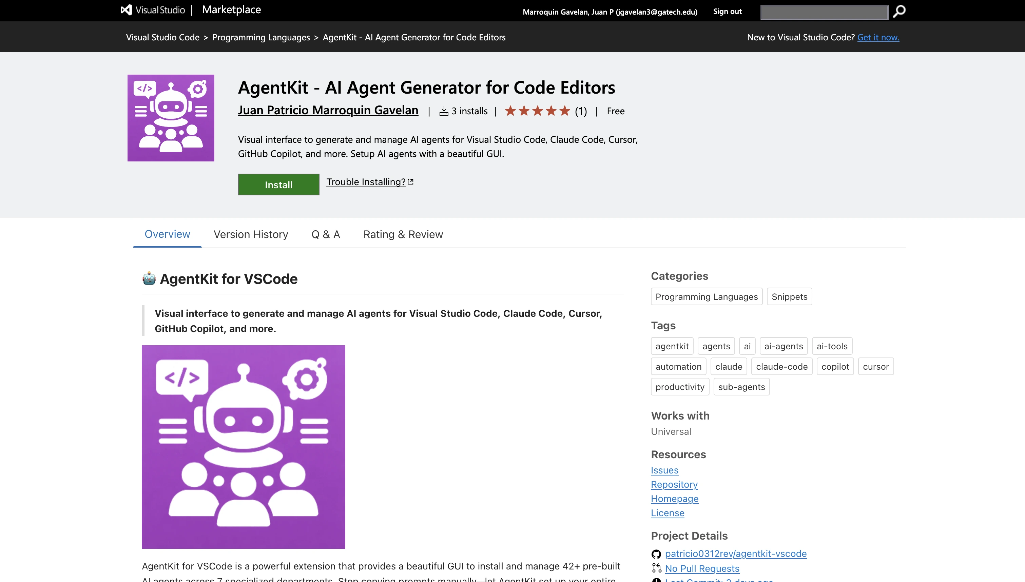Image resolution: width=1025 pixels, height=582 pixels.
Task: Click the Visual Studio logo icon
Action: [x=126, y=10]
